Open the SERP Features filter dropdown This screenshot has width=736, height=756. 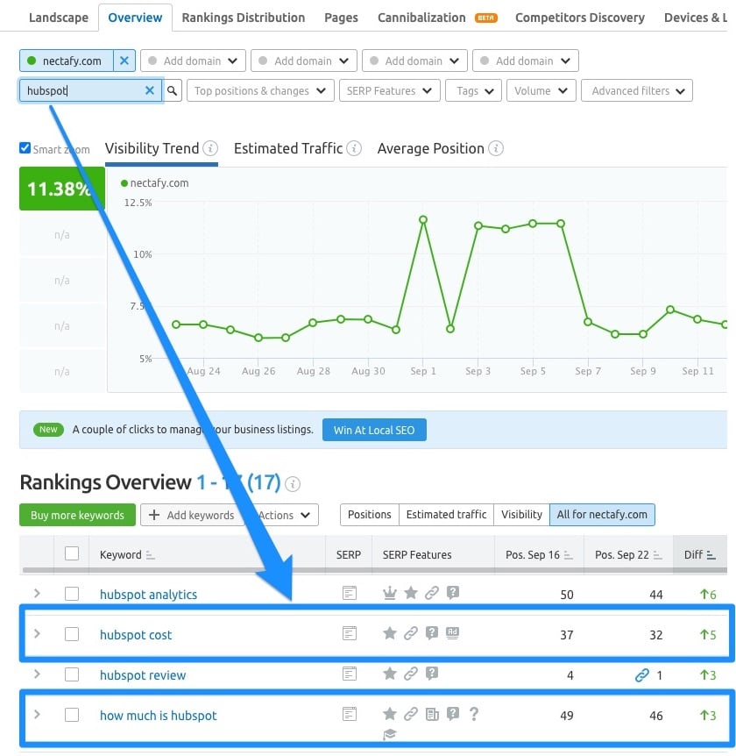coord(390,90)
